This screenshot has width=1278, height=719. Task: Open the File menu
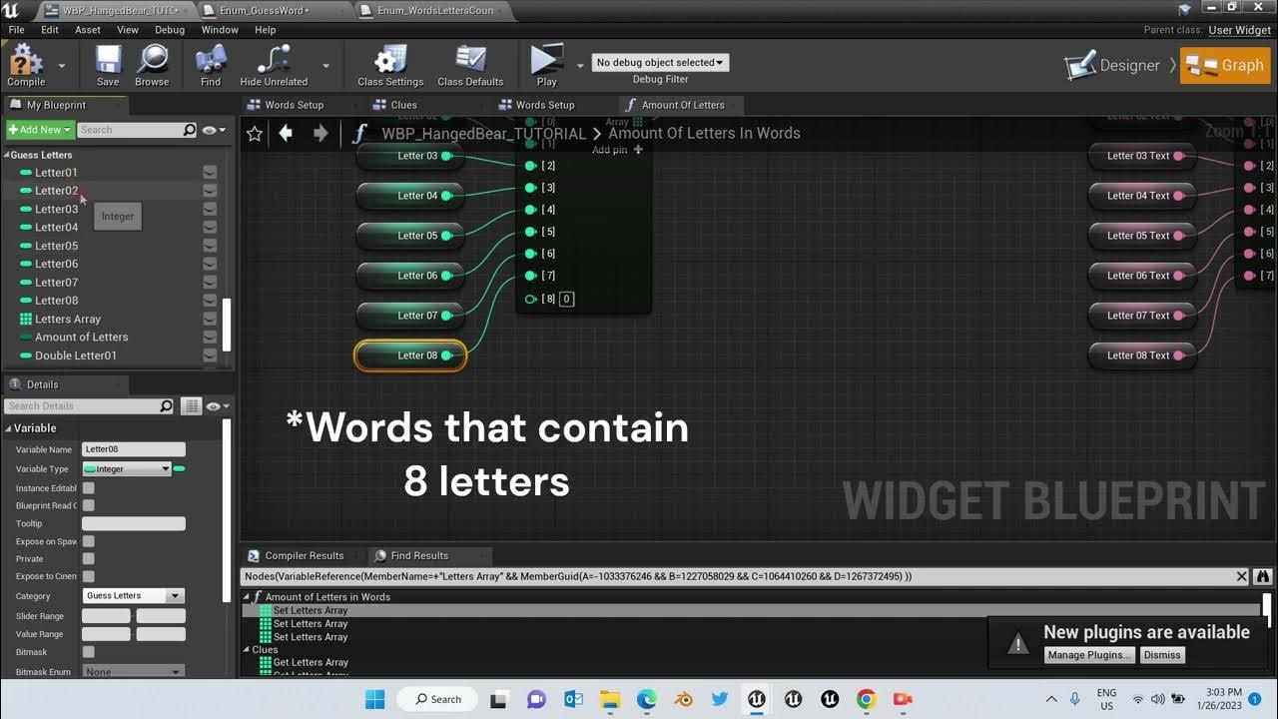click(x=16, y=30)
